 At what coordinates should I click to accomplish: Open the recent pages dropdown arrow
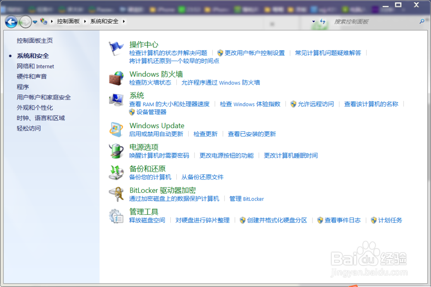point(35,22)
